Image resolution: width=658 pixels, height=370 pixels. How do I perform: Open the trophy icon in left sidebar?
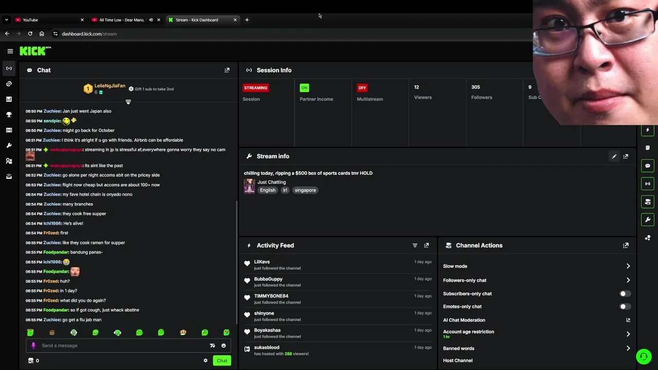(x=9, y=115)
